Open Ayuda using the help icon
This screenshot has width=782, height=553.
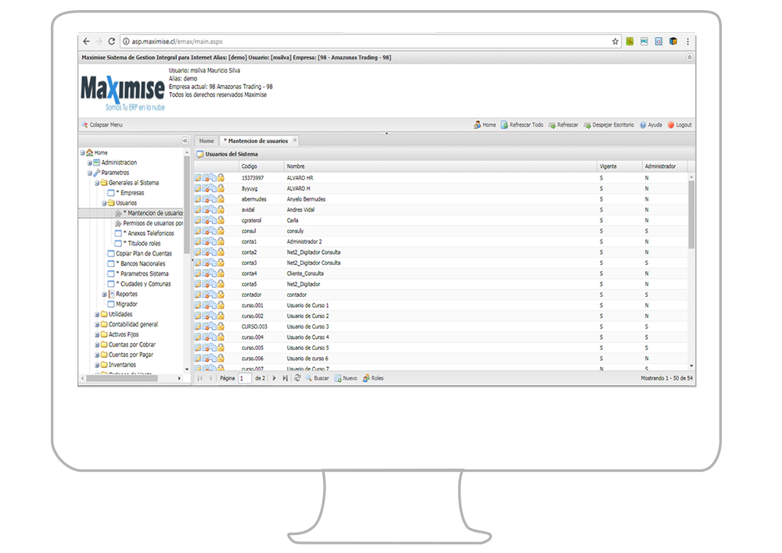(x=641, y=125)
